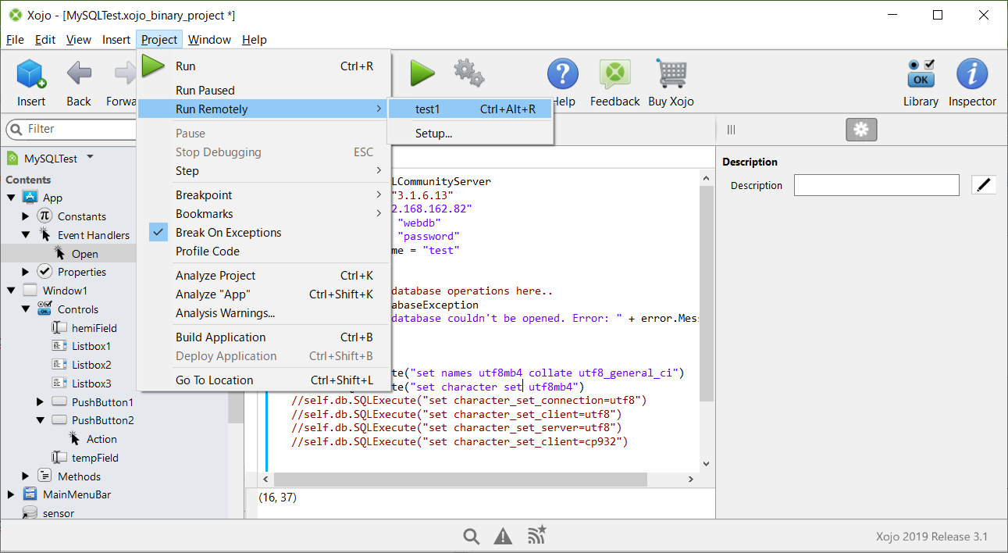Open Breakpoint submenu
Viewport: 1008px width, 553px height.
[x=263, y=195]
